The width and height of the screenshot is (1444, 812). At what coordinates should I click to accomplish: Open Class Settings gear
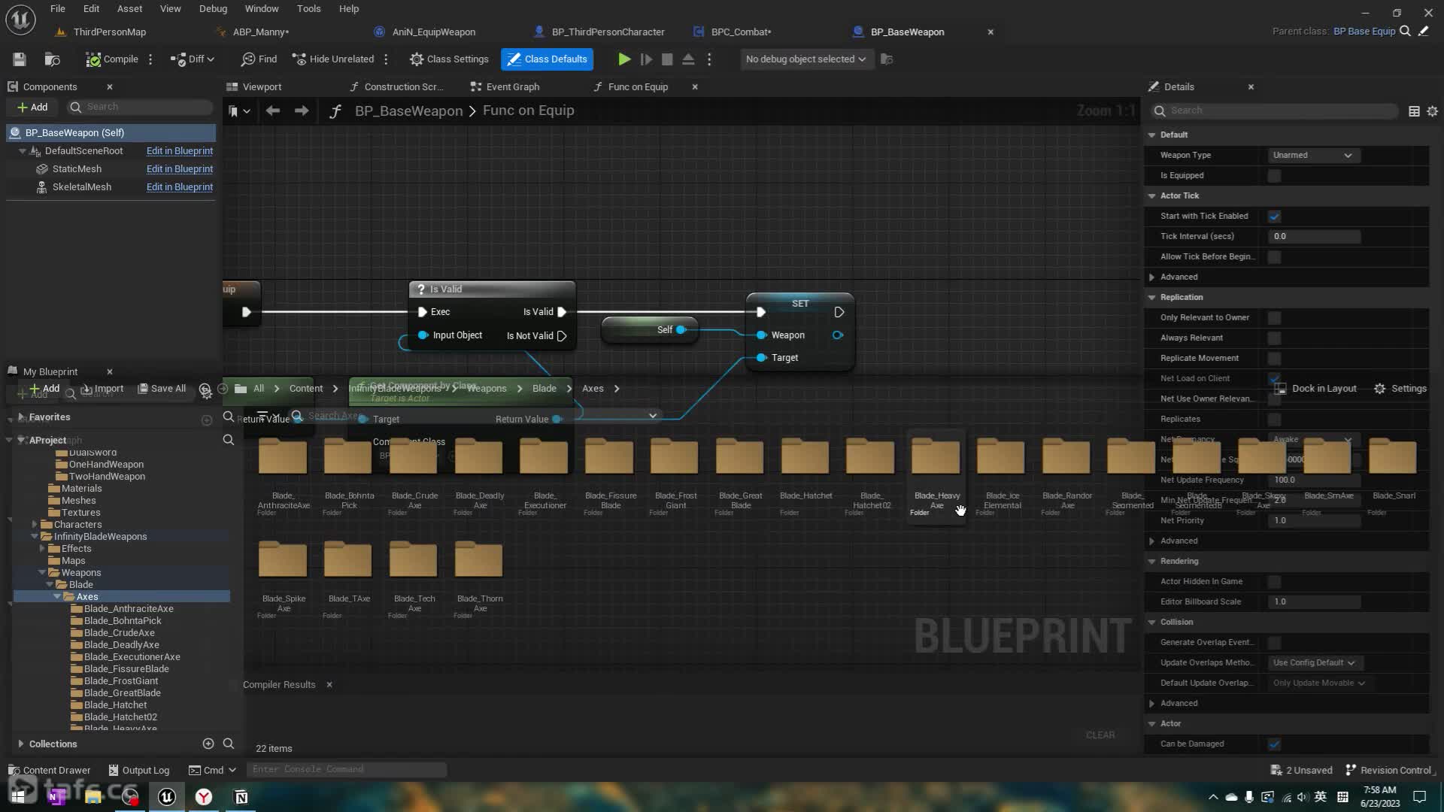(417, 59)
